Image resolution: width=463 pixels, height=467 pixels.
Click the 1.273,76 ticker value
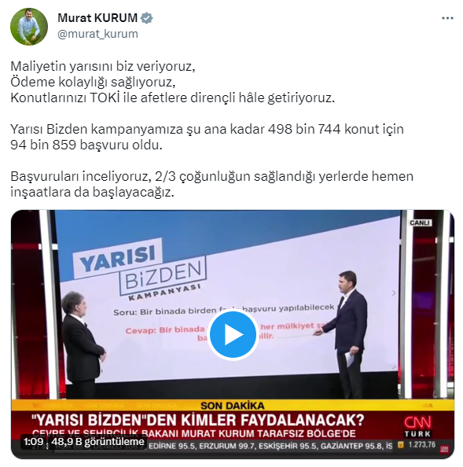click(x=422, y=445)
